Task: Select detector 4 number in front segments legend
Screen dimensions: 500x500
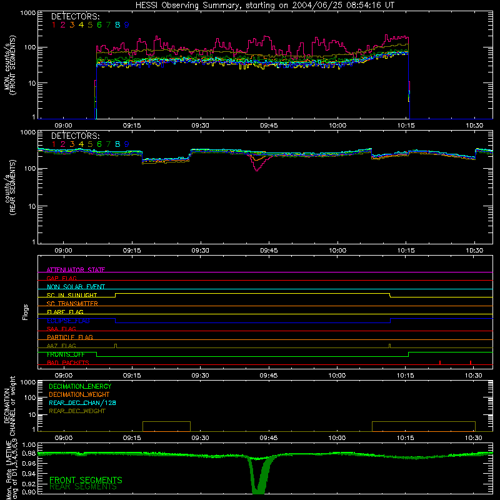Action: pos(81,25)
